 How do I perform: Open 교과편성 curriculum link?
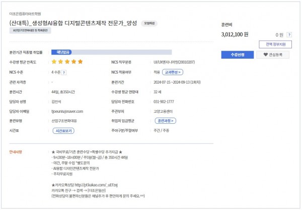(x=173, y=72)
